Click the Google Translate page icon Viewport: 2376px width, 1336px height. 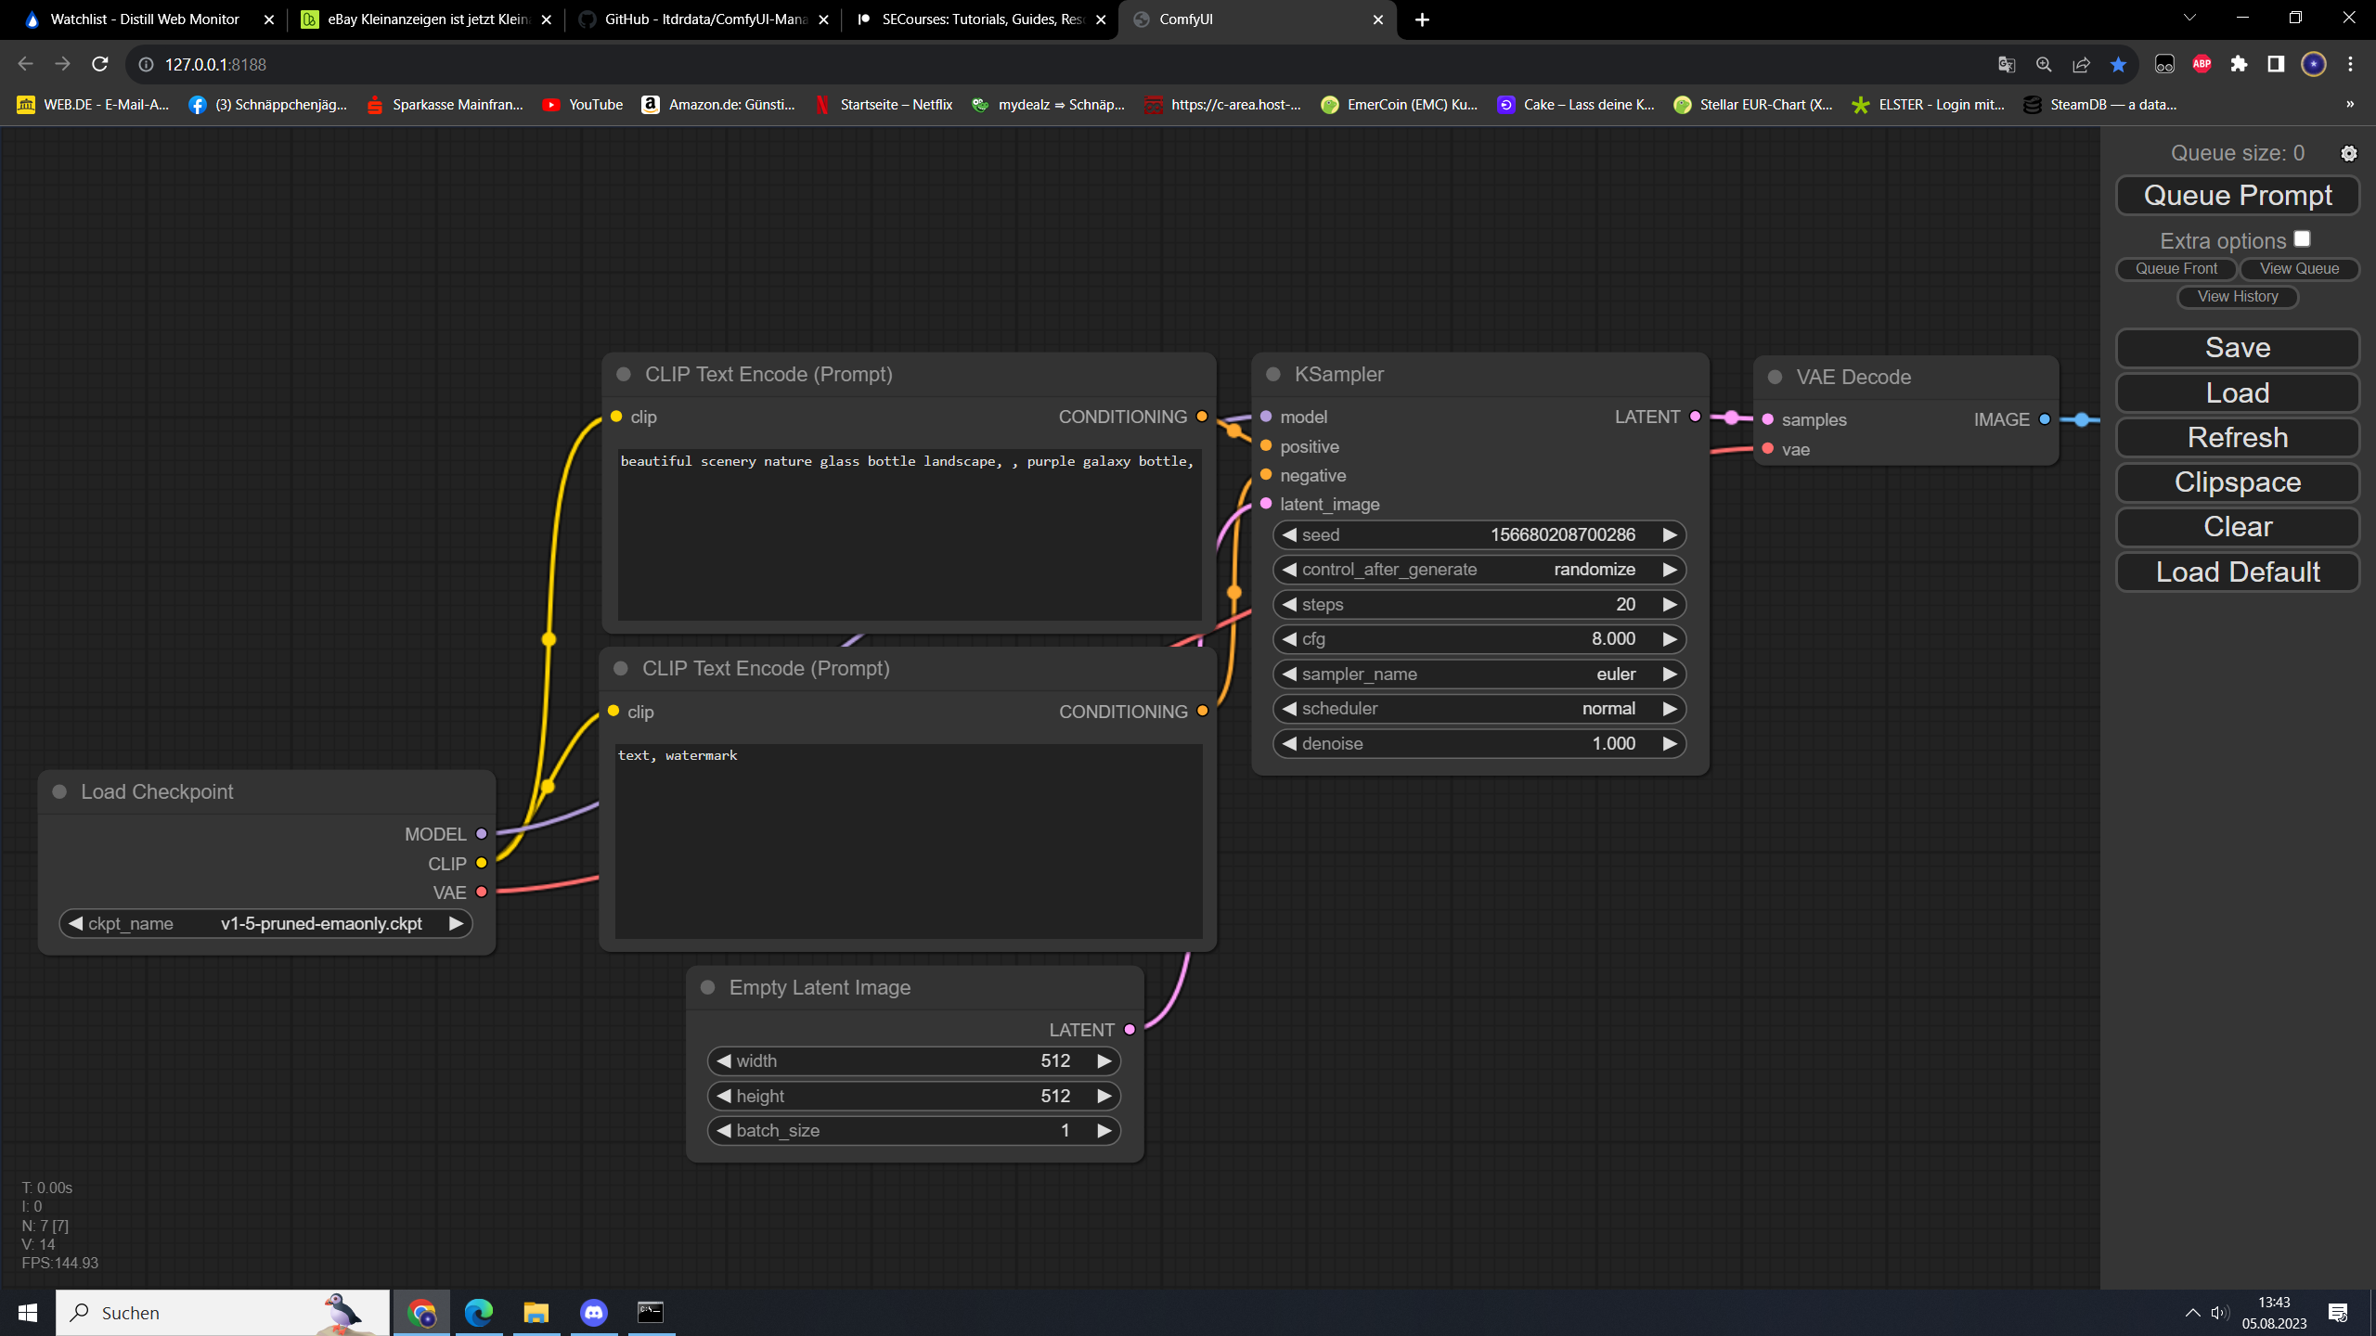2007,64
